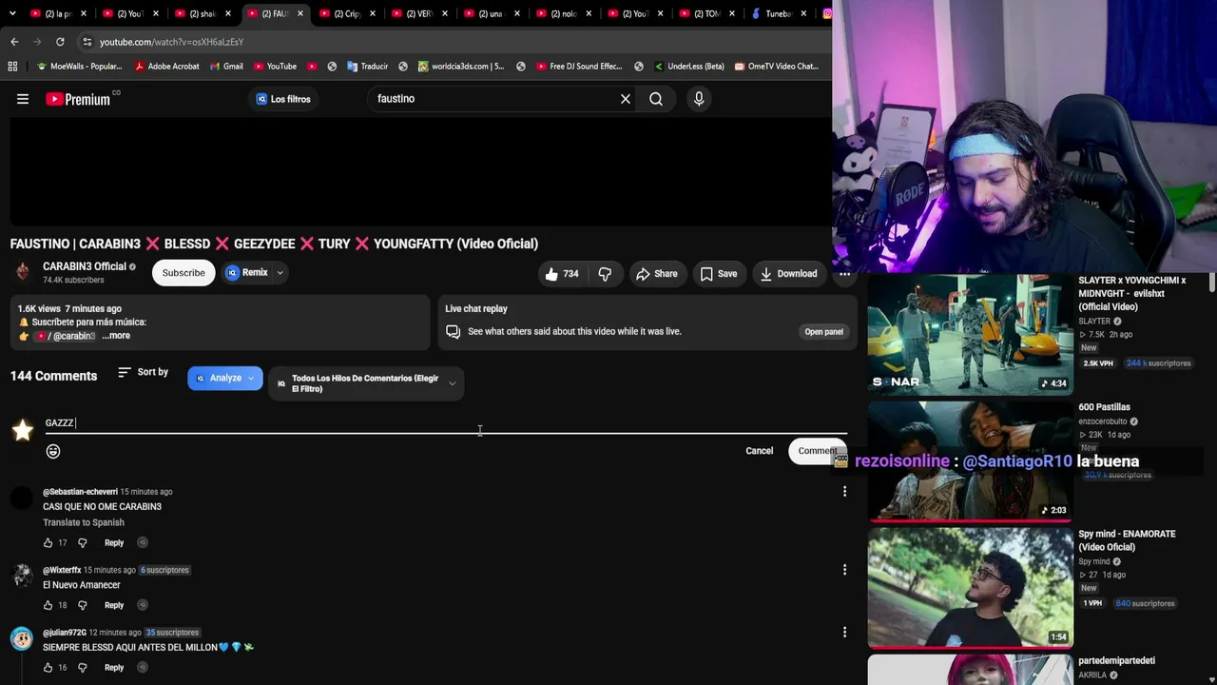Switch to the '(2) Crip' browser tab
This screenshot has width=1217, height=685.
coord(347,13)
